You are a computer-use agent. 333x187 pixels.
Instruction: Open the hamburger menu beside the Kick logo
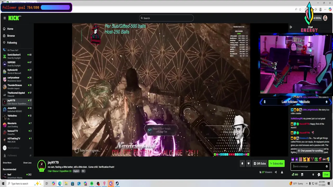tap(4, 18)
